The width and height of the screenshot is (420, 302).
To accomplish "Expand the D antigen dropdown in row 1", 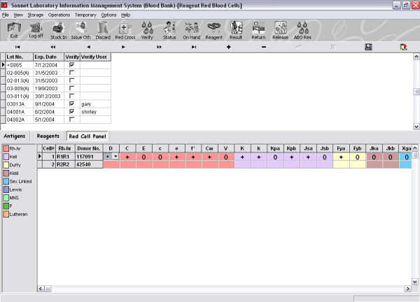I will (114, 157).
